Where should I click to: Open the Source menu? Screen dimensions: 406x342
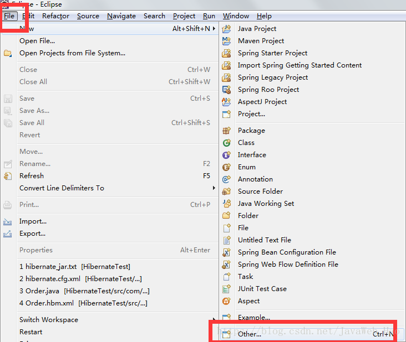pos(88,16)
